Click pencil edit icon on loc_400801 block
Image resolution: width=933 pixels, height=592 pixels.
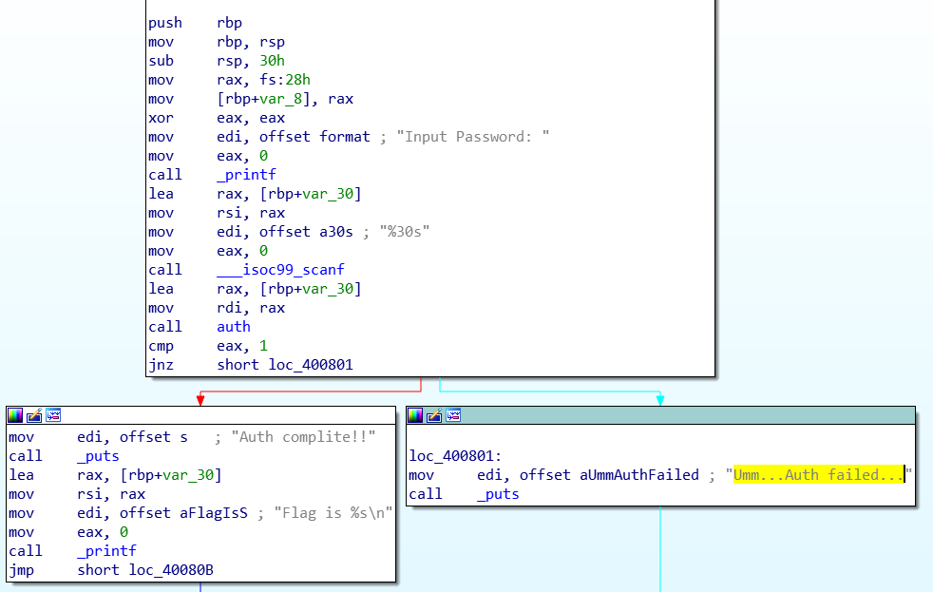(434, 415)
